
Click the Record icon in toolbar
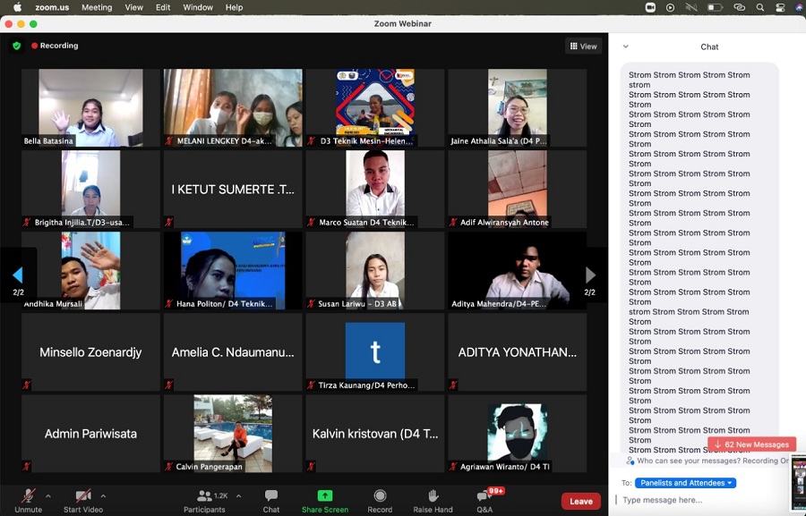pos(380,496)
